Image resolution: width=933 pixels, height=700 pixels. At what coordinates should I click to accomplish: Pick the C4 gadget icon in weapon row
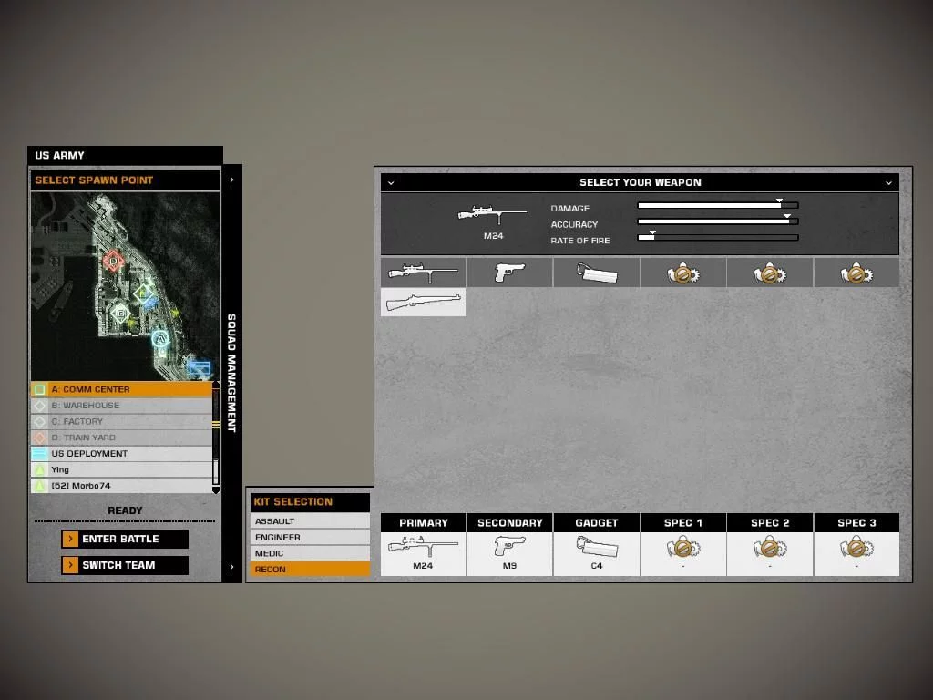pyautogui.click(x=597, y=273)
